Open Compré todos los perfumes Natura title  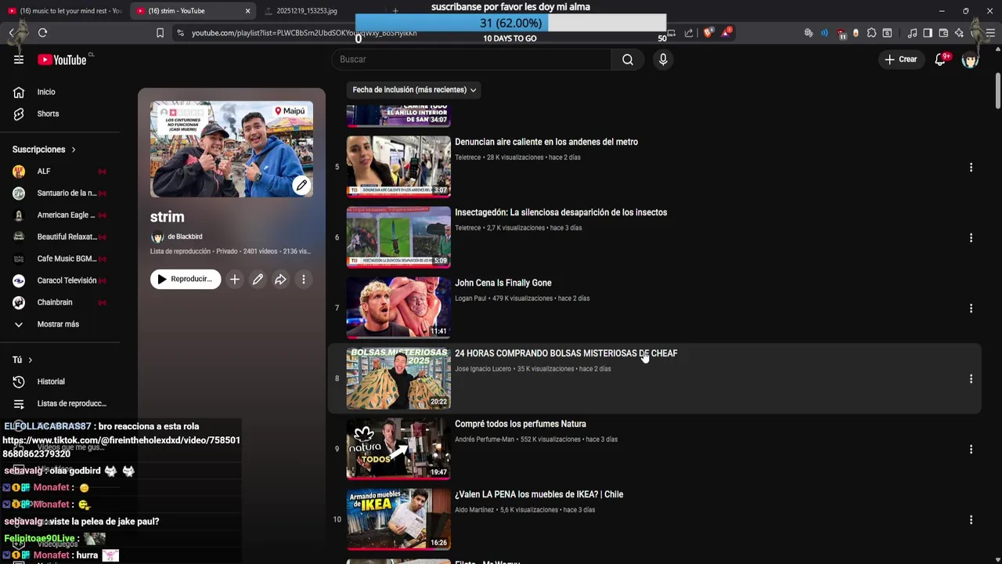(521, 425)
